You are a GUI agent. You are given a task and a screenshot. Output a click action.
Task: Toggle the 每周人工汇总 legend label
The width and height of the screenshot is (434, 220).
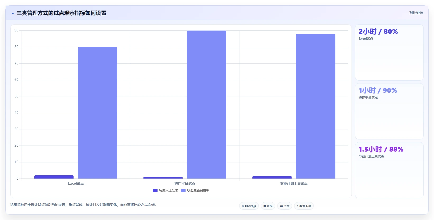(168, 190)
